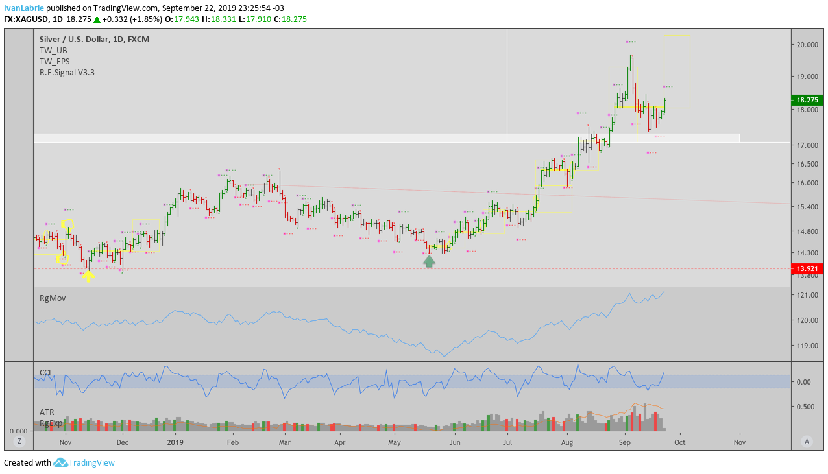Click the 19.000 price axis label
Viewport: 828px width, 474px height.
click(807, 77)
